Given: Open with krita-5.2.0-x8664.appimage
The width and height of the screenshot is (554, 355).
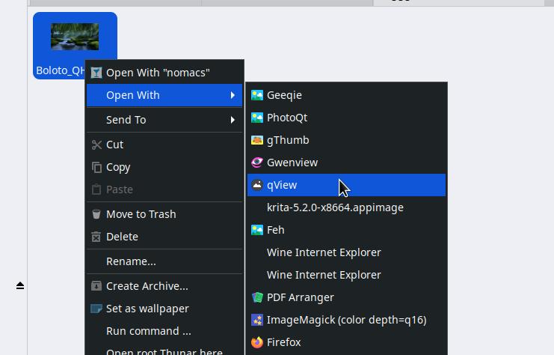Looking at the screenshot, I should point(346,207).
